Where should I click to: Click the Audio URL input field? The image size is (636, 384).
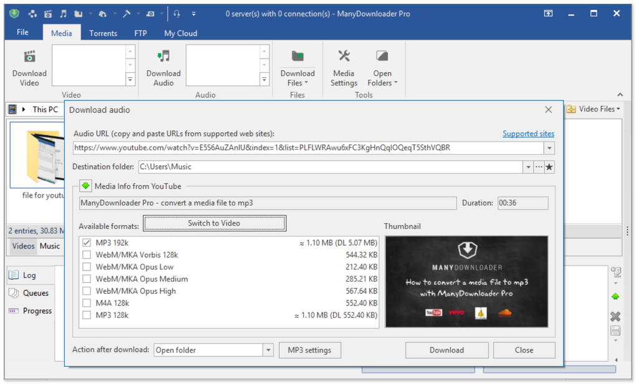(x=308, y=148)
